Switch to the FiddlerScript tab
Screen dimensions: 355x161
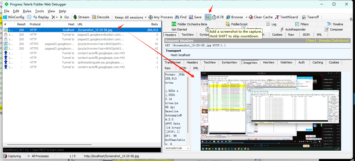tap(237, 24)
